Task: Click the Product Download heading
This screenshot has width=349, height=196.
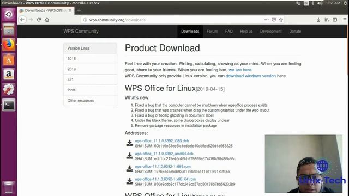Action: pyautogui.click(x=163, y=48)
